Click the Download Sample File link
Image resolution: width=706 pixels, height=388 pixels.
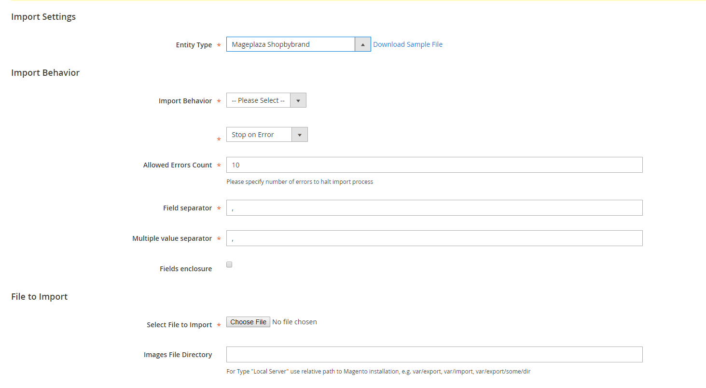point(408,44)
